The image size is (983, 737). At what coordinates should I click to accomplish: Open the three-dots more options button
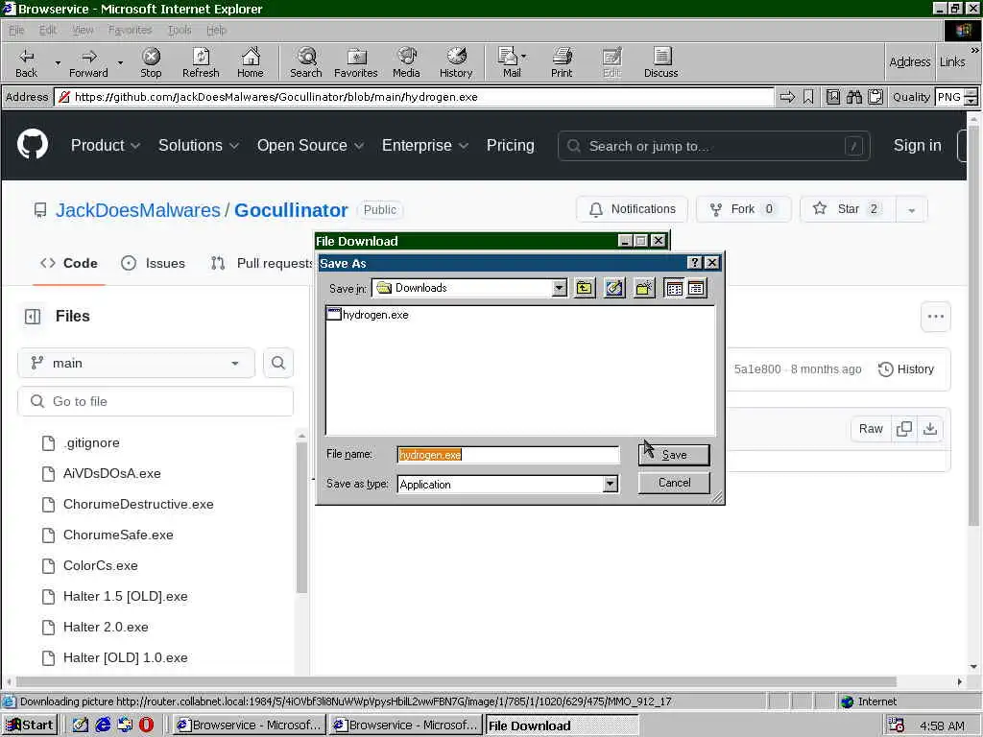coord(935,317)
